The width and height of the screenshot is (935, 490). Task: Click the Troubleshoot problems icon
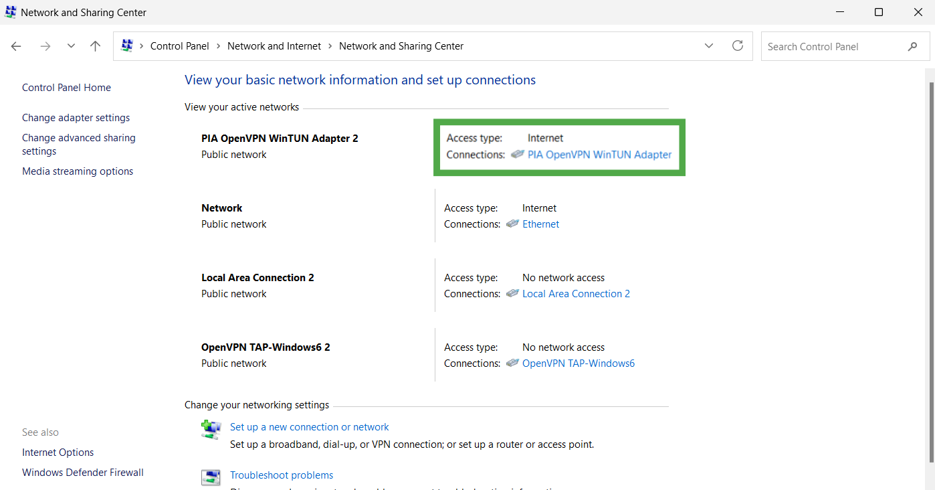(x=211, y=478)
